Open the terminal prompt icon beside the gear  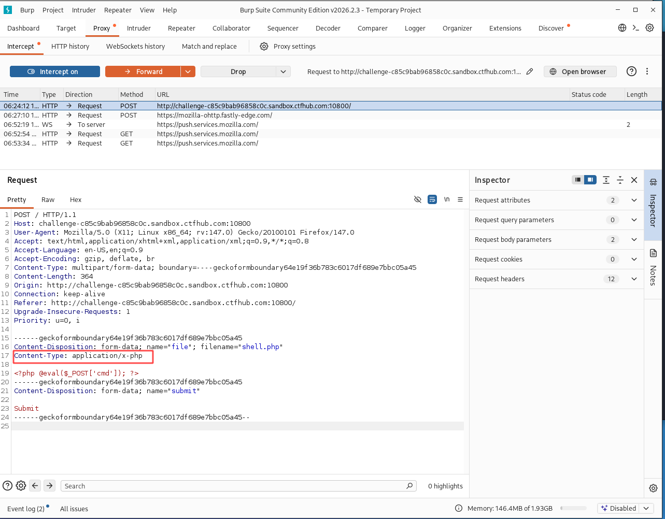pyautogui.click(x=636, y=28)
